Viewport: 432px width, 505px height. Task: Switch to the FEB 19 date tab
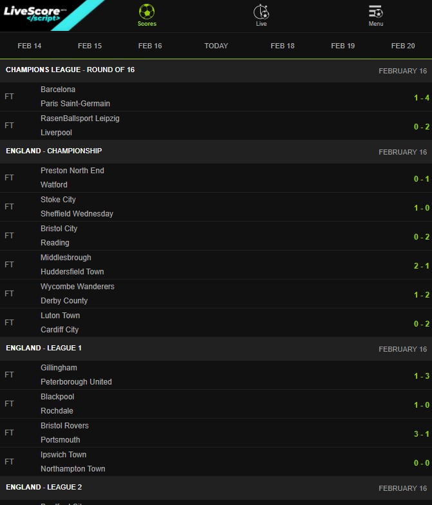343,46
